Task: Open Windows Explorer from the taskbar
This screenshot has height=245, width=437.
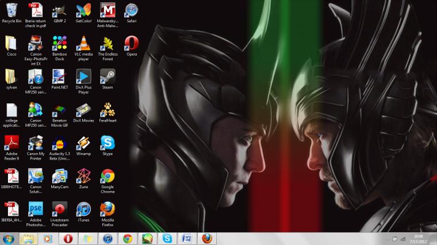Action: pyautogui.click(x=28, y=239)
